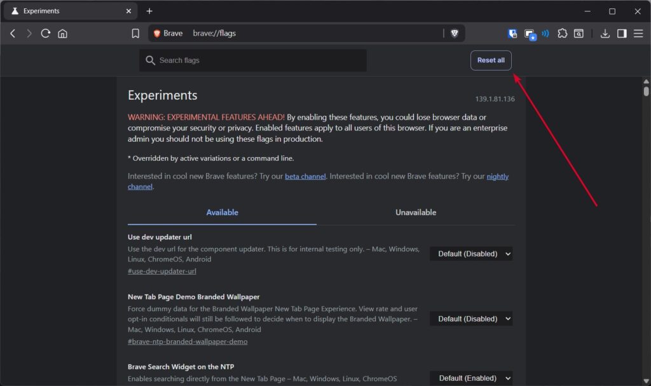Click the Brave Shields lion icon
Viewport: 651px width, 386px height.
tap(454, 34)
